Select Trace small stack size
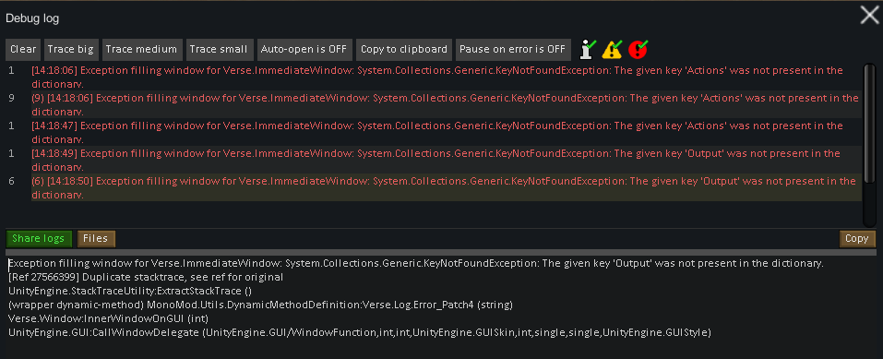The height and width of the screenshot is (359, 883). coord(219,50)
